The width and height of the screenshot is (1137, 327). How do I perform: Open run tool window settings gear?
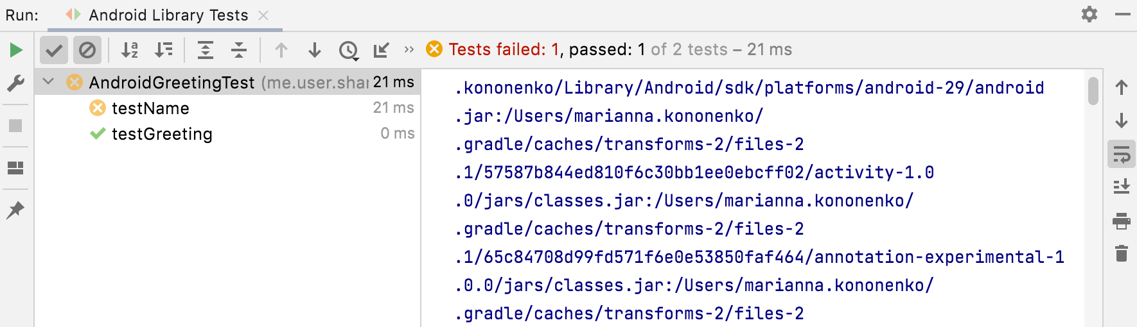[x=1089, y=14]
